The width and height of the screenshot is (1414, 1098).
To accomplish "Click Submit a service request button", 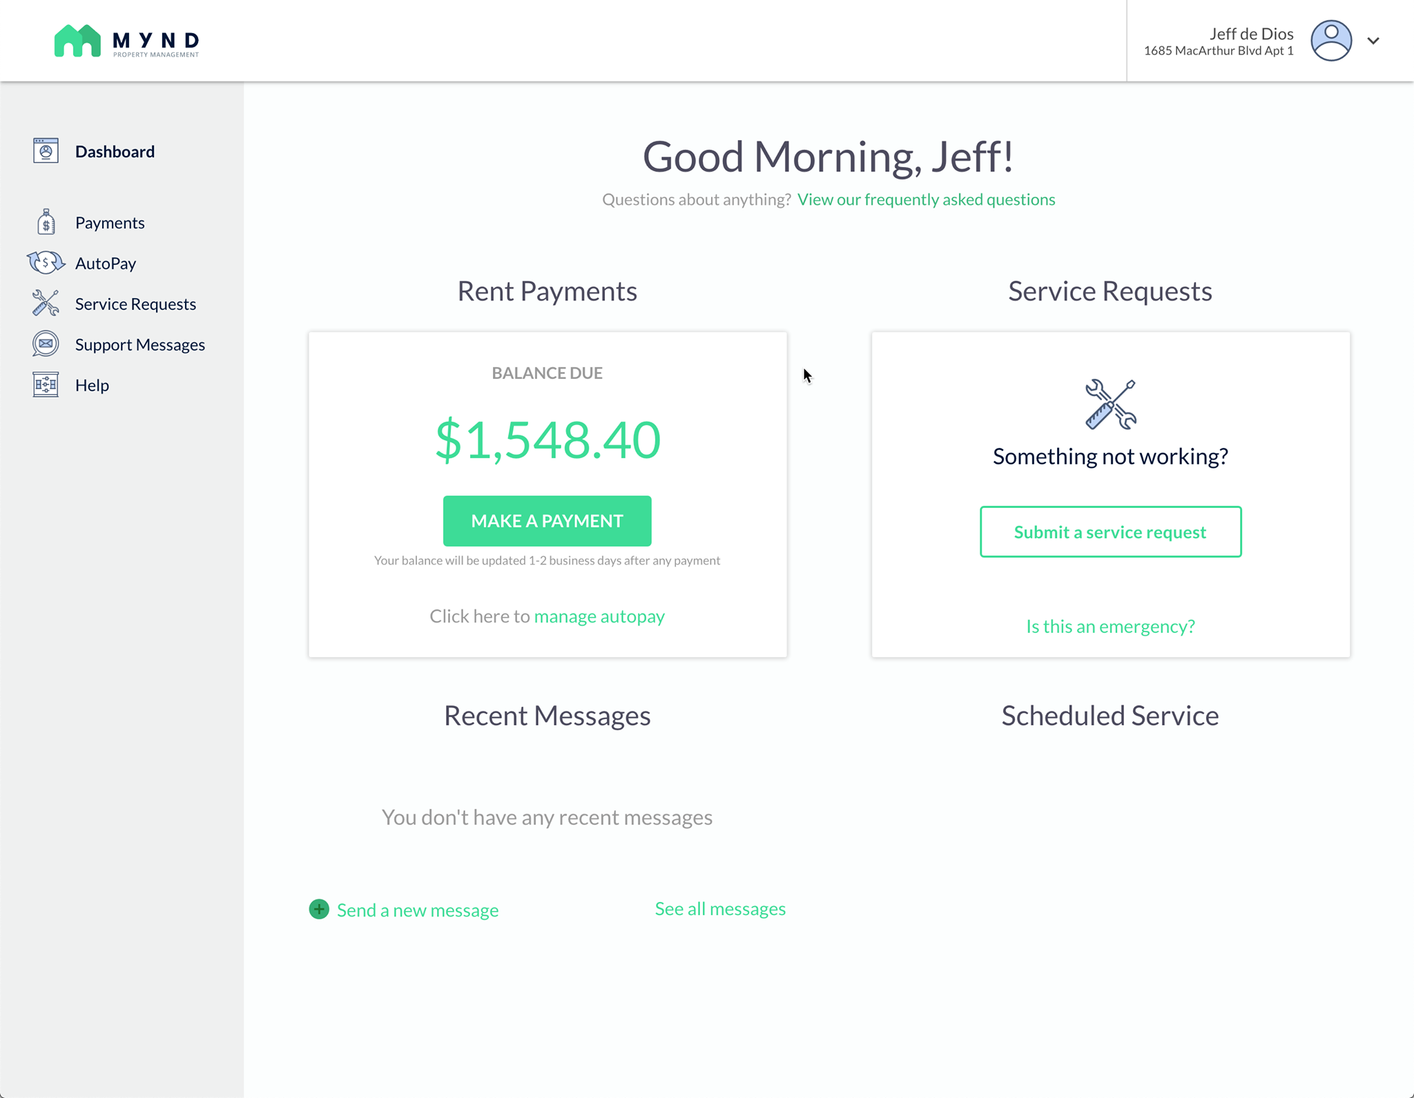I will [1110, 532].
